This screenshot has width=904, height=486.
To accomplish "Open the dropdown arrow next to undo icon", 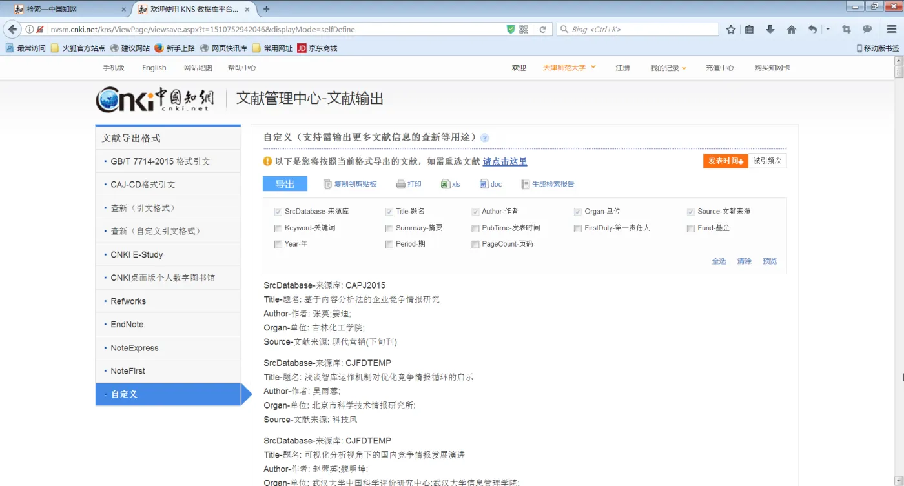I will (x=828, y=30).
